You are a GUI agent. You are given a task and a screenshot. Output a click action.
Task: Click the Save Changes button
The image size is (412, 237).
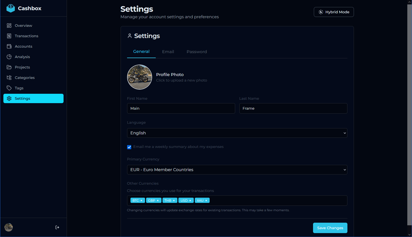pyautogui.click(x=330, y=228)
